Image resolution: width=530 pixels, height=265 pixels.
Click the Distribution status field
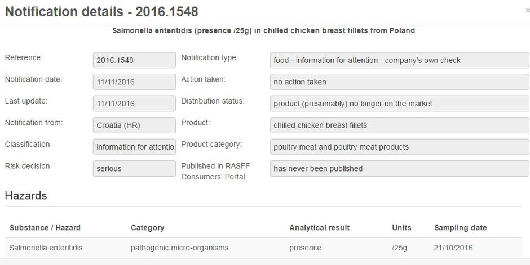point(399,104)
